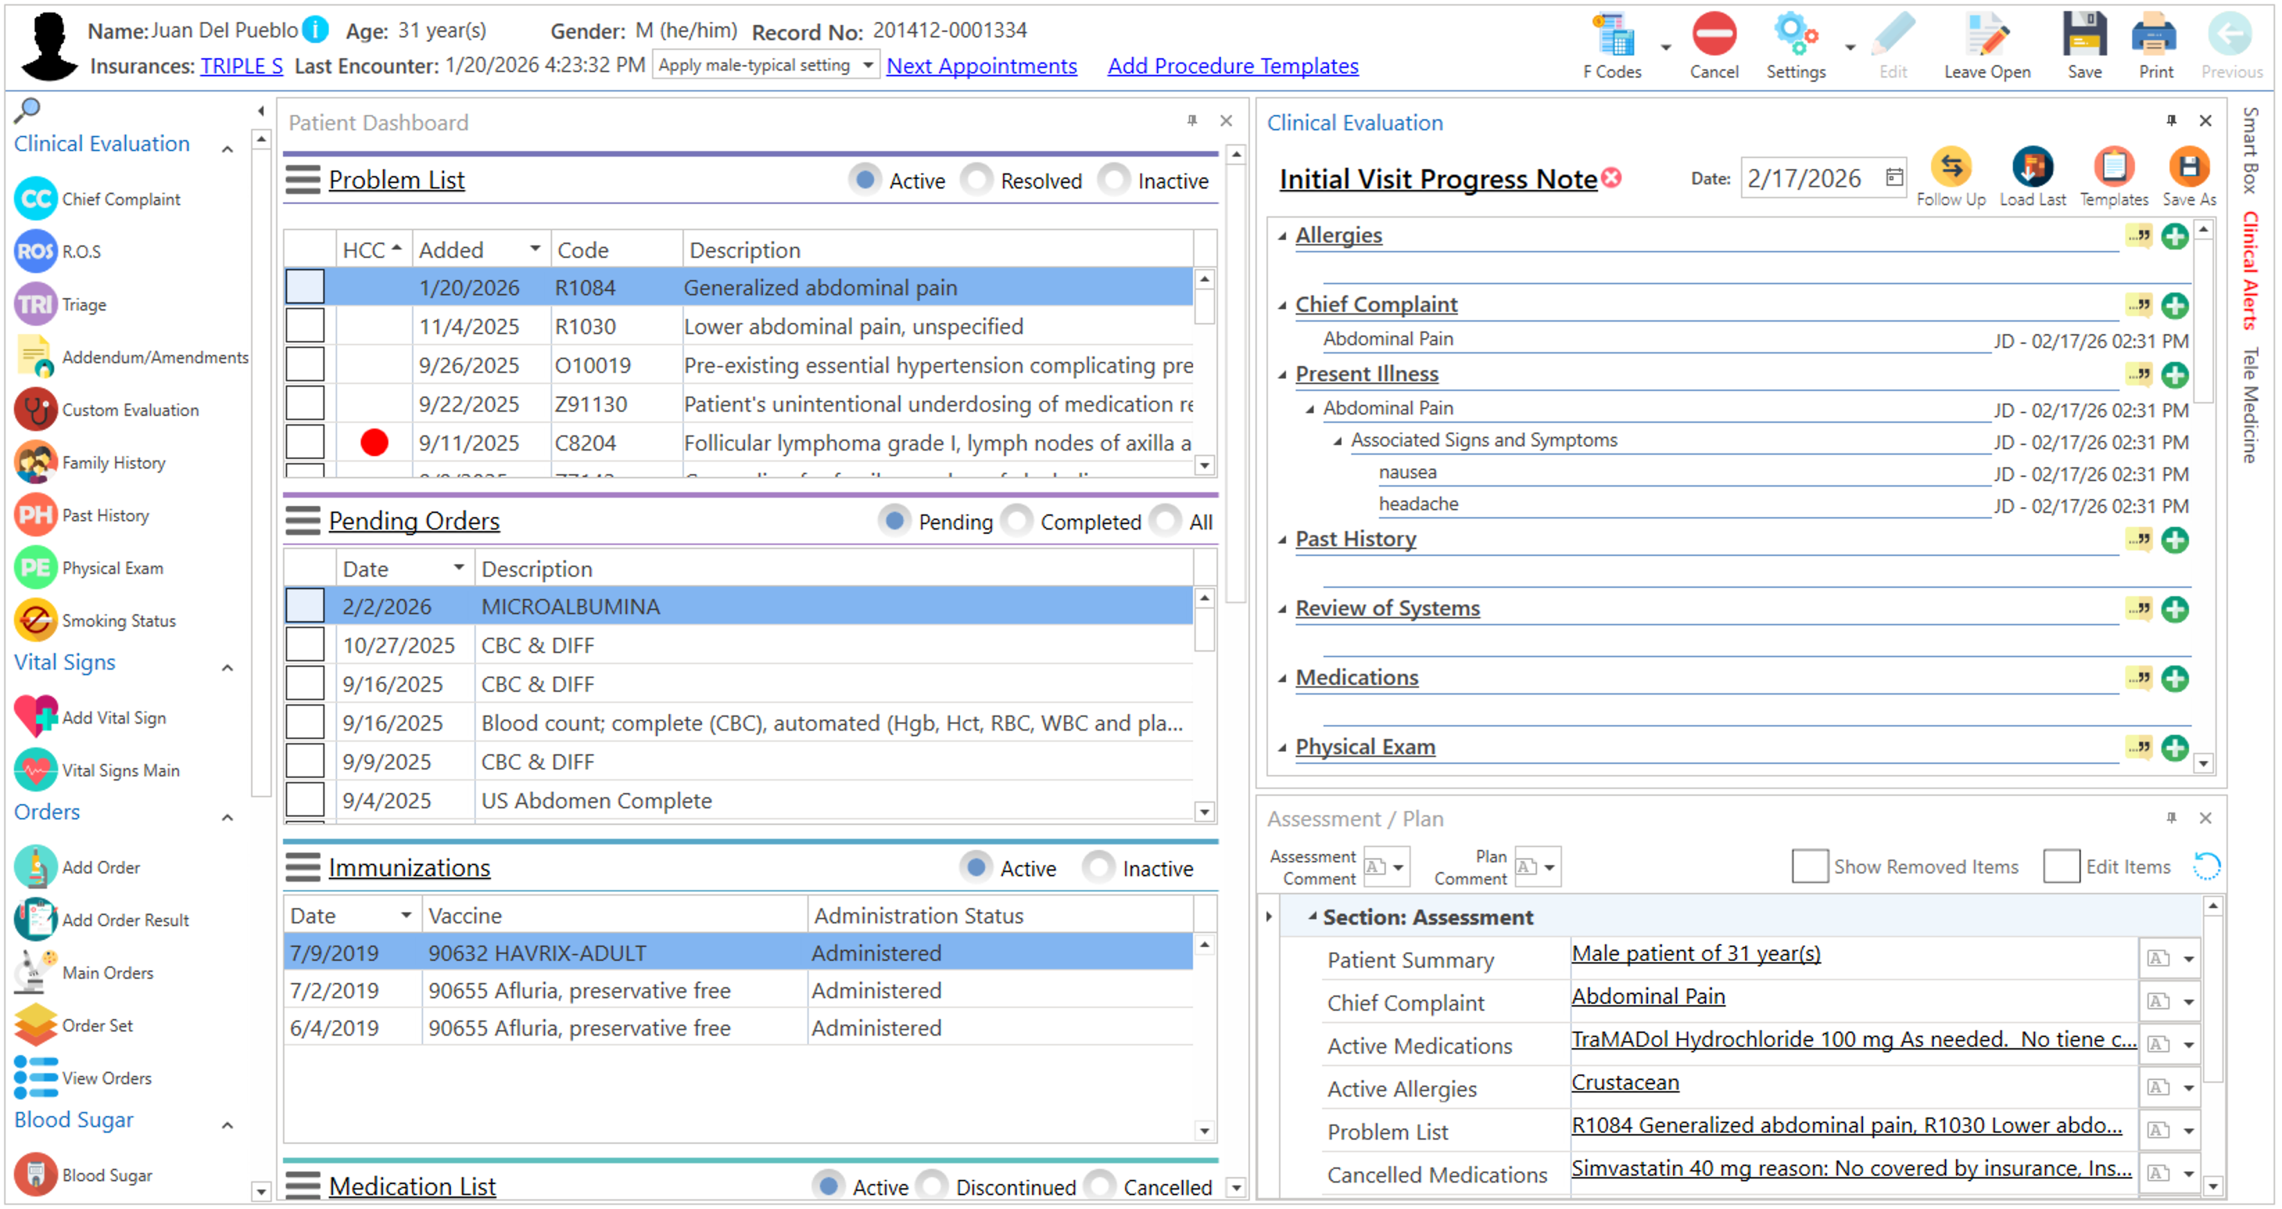Check the Edit Items checkbox
The image size is (2282, 1209).
pyautogui.click(x=2061, y=867)
